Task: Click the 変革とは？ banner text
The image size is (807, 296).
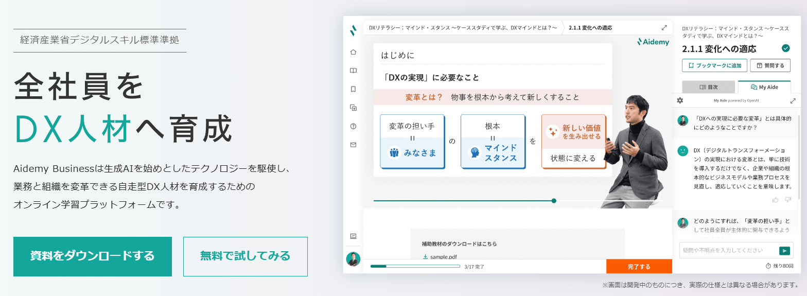Action: pyautogui.click(x=424, y=97)
